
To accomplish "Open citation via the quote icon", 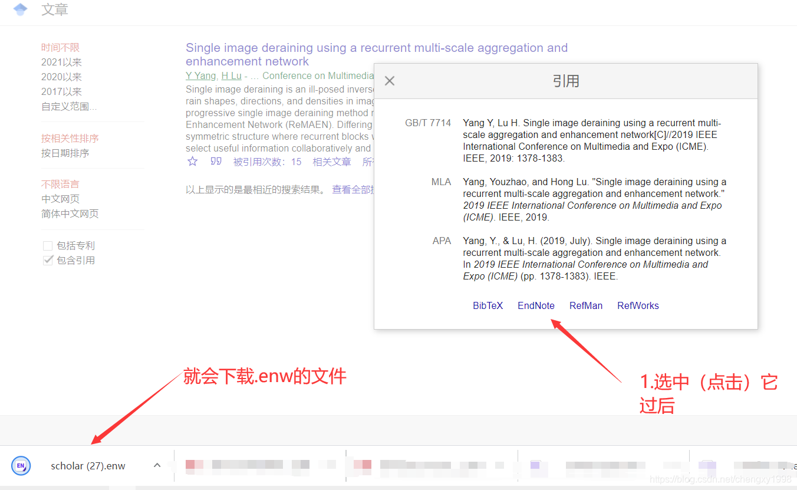I will coord(216,162).
